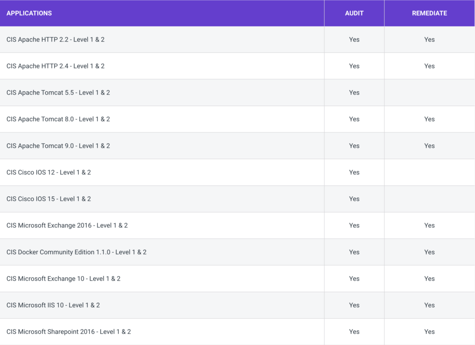Image resolution: width=475 pixels, height=345 pixels.
Task: Select CIS Apache Tomcat 5.5 row label
Action: 58,93
